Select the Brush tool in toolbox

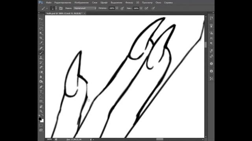coord(41,53)
